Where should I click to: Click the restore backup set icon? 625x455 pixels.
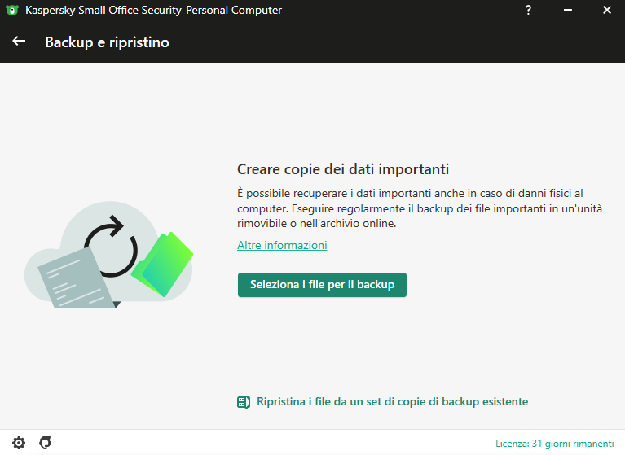click(244, 402)
